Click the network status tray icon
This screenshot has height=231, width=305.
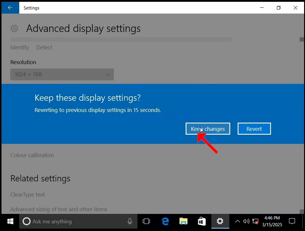[255, 221]
